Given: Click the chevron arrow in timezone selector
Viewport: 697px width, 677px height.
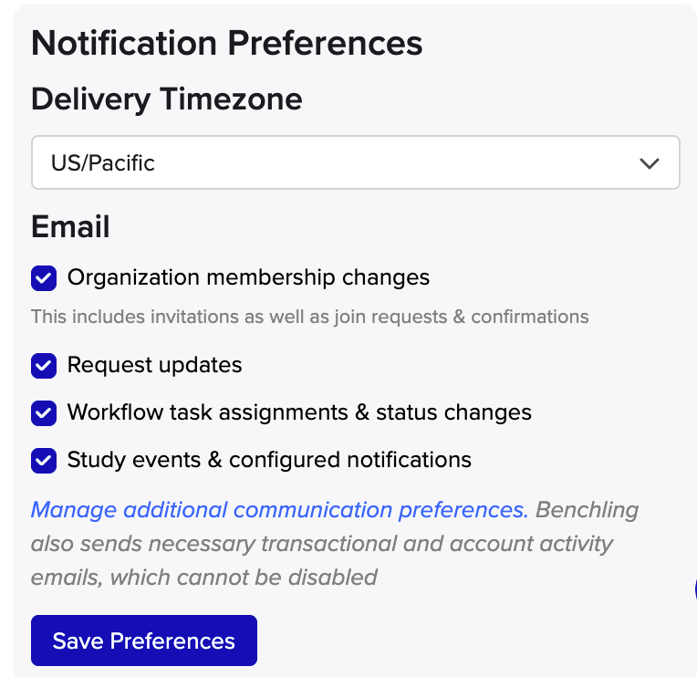Looking at the screenshot, I should (650, 164).
